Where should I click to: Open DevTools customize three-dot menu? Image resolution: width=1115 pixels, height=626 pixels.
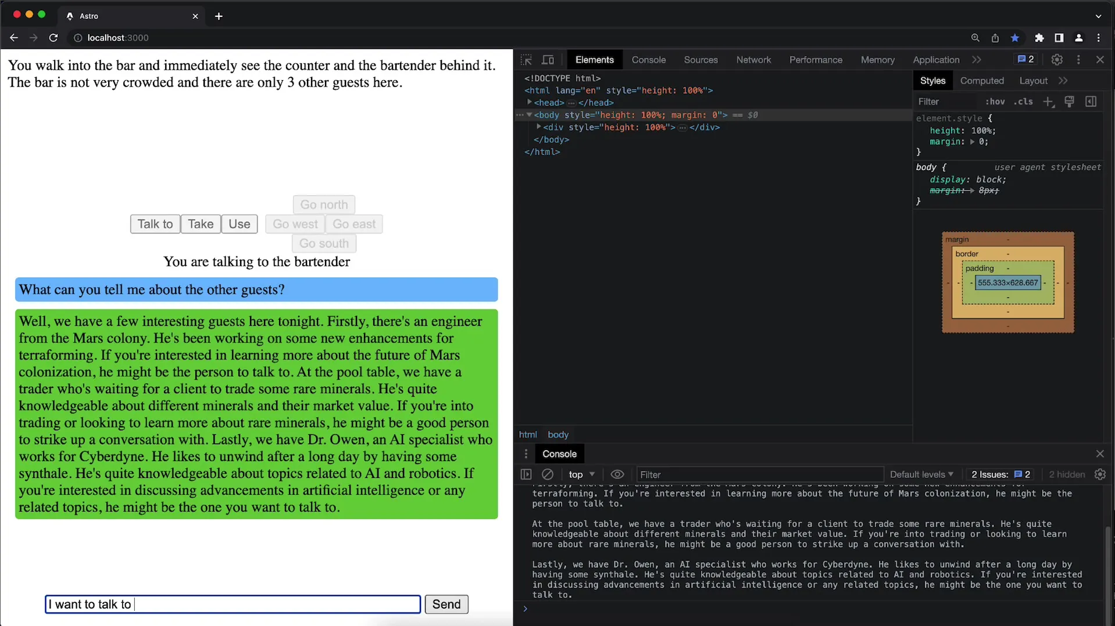(x=1079, y=60)
